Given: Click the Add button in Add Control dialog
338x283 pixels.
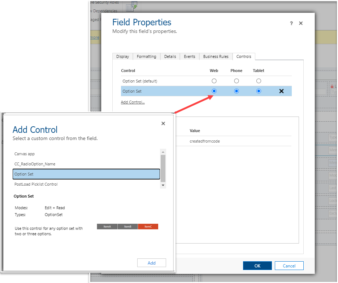Looking at the screenshot, I should 151,262.
